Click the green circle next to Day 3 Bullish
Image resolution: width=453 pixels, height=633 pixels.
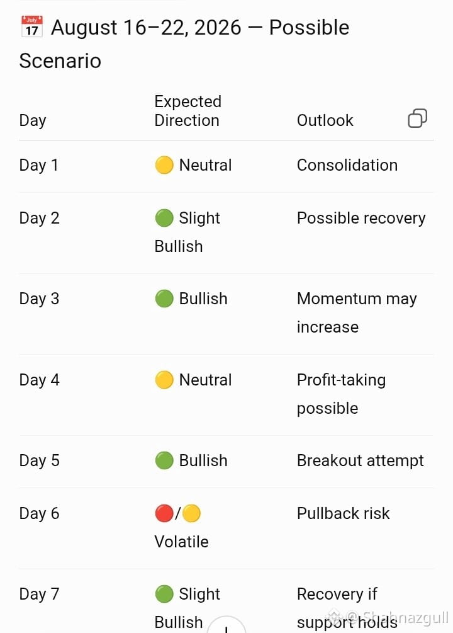164,299
